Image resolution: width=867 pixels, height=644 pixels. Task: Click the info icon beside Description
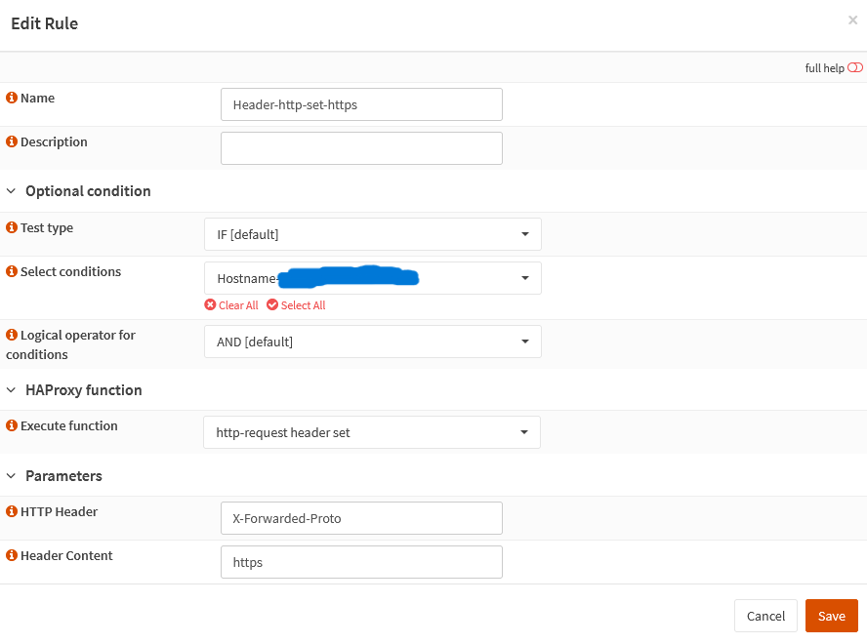click(x=12, y=142)
